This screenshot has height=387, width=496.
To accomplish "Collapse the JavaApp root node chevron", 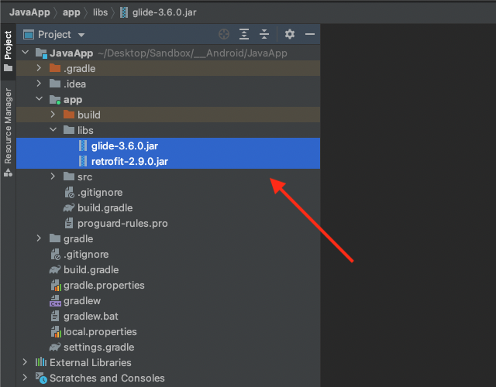I will pos(26,53).
